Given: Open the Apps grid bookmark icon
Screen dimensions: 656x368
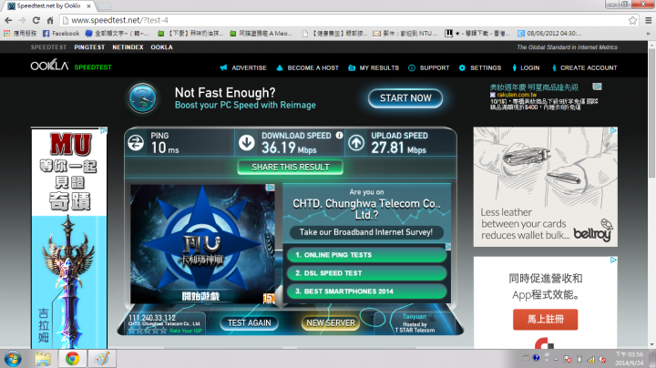Looking at the screenshot, I should 6,33.
